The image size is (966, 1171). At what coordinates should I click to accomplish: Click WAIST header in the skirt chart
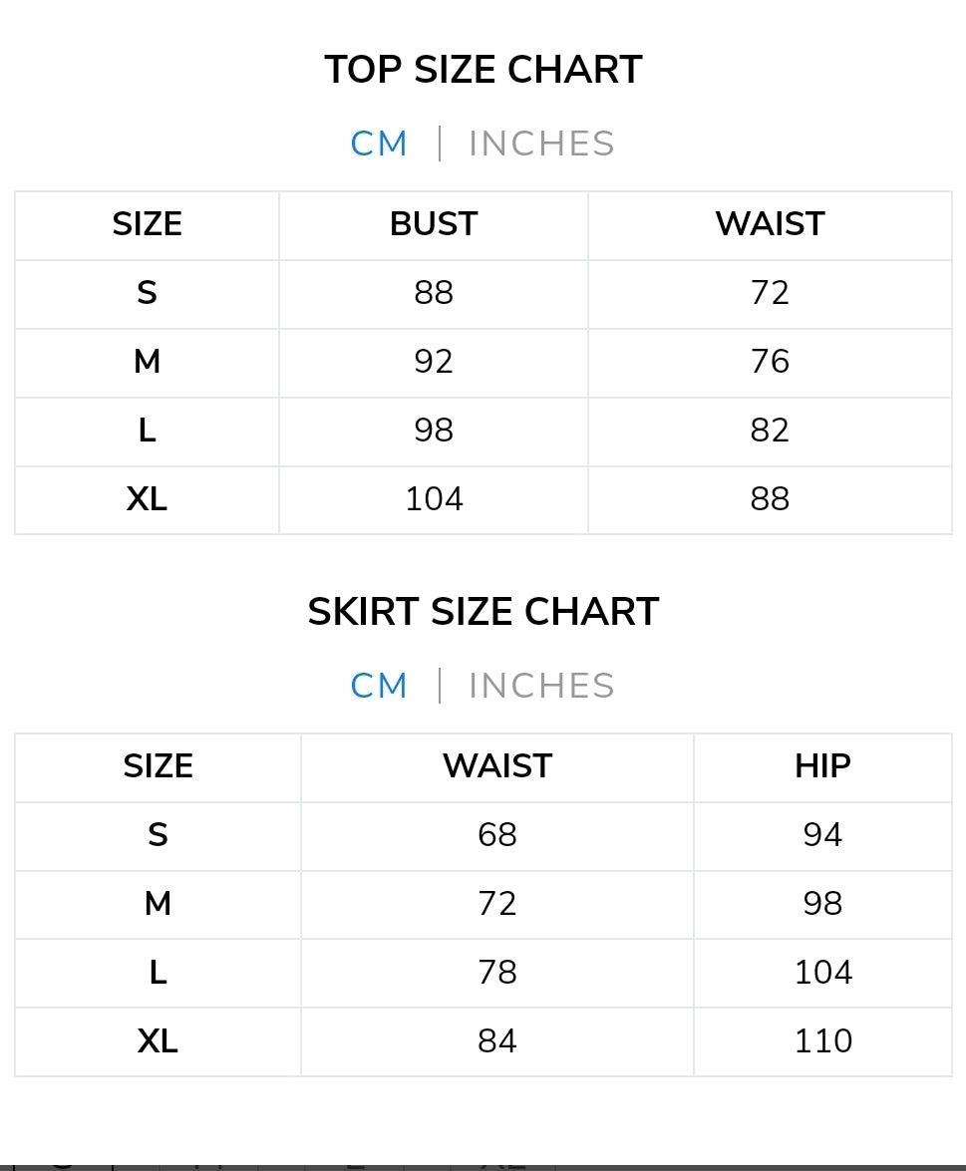coord(496,766)
